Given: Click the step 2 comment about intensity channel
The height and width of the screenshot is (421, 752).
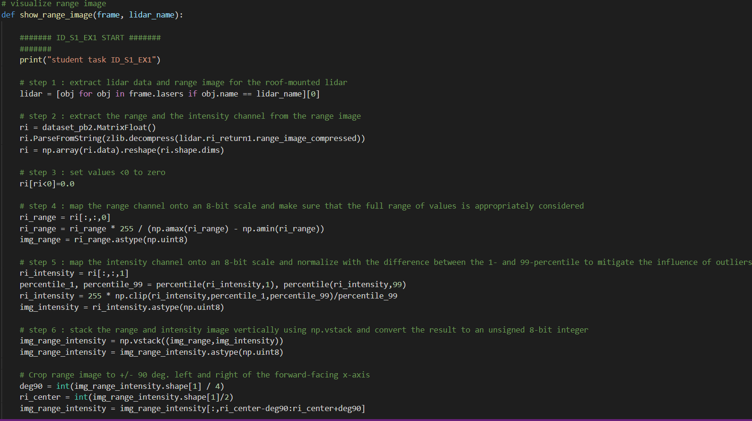Looking at the screenshot, I should click(190, 116).
